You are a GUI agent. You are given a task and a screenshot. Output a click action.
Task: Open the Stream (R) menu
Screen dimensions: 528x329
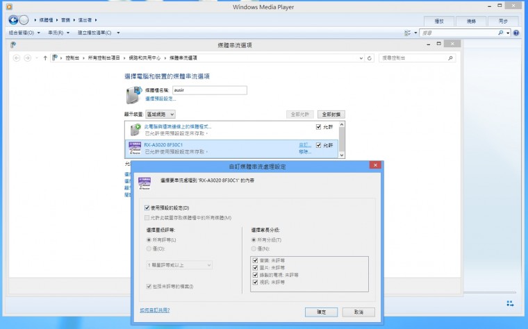pyautogui.click(x=58, y=33)
